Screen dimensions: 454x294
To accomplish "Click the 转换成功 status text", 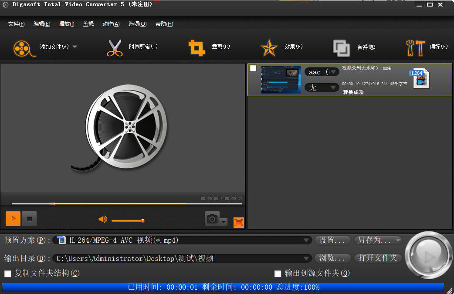I will point(353,92).
